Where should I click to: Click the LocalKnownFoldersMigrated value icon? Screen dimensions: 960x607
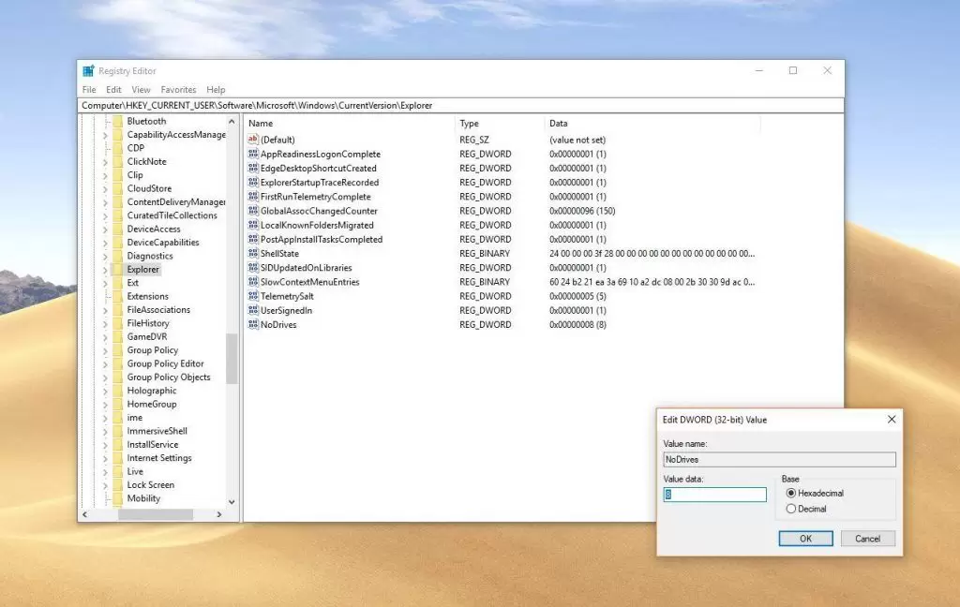(x=253, y=225)
